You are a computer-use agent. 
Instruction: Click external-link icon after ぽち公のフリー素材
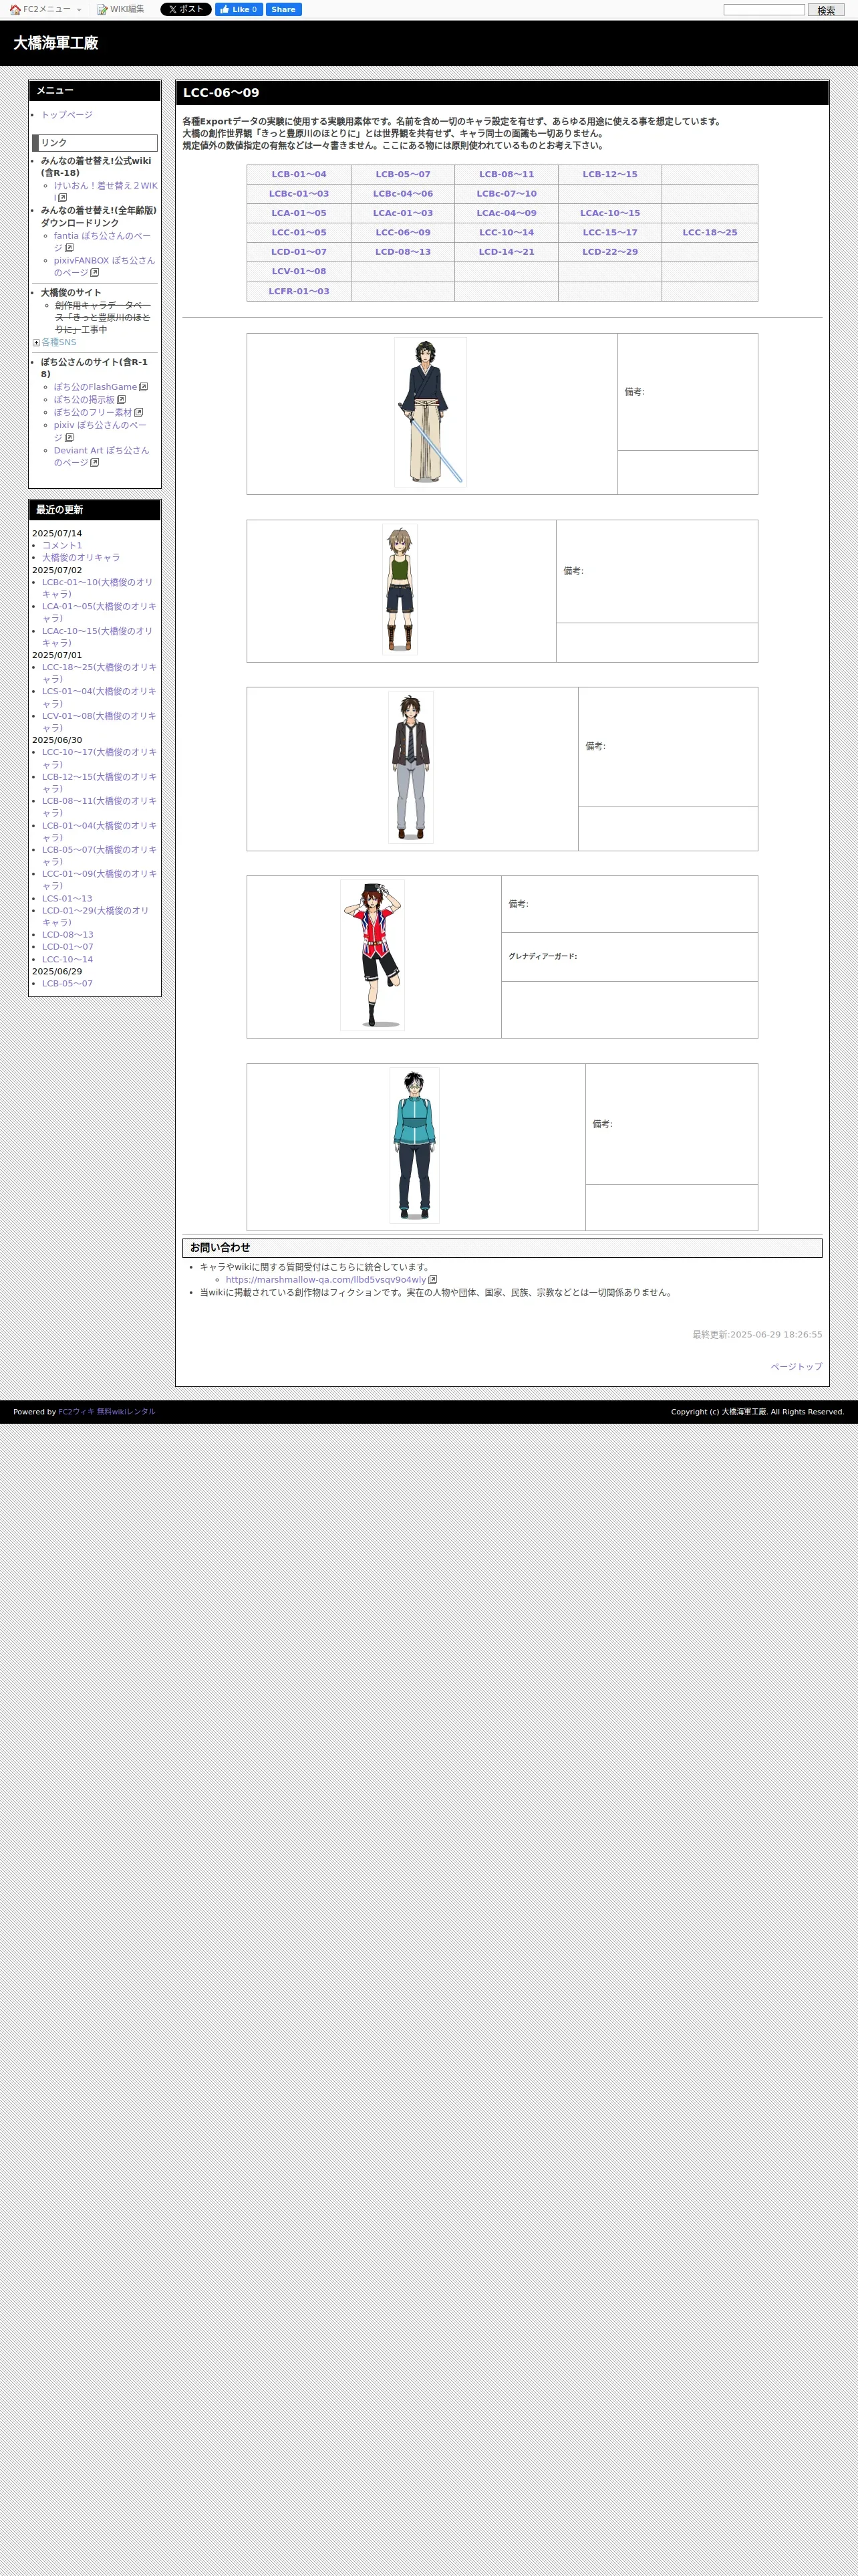pyautogui.click(x=139, y=412)
